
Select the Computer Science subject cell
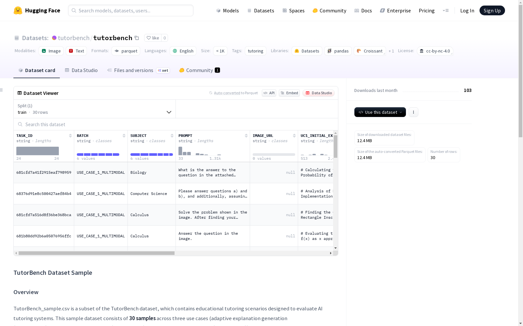pyautogui.click(x=152, y=194)
